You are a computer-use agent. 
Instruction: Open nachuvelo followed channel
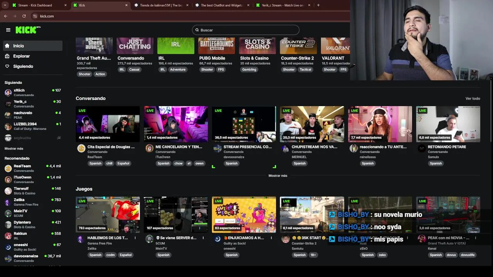point(33,115)
